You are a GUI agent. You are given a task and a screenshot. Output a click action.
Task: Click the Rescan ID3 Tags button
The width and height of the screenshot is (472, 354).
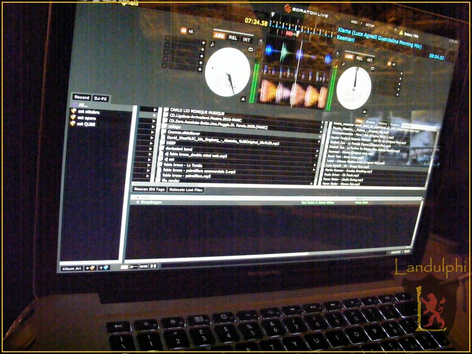[x=149, y=189]
